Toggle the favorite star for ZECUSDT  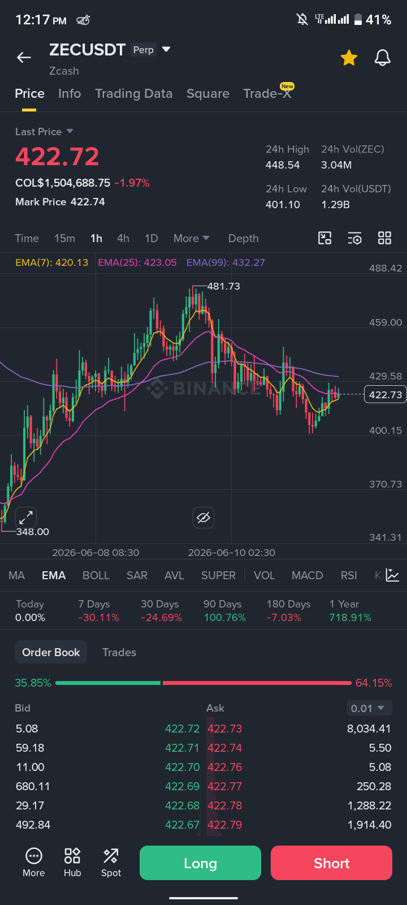(x=349, y=58)
